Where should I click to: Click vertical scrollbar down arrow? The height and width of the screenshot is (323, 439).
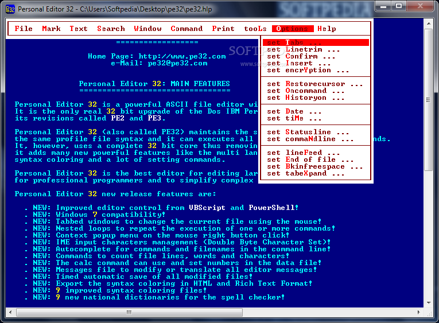tap(429, 302)
